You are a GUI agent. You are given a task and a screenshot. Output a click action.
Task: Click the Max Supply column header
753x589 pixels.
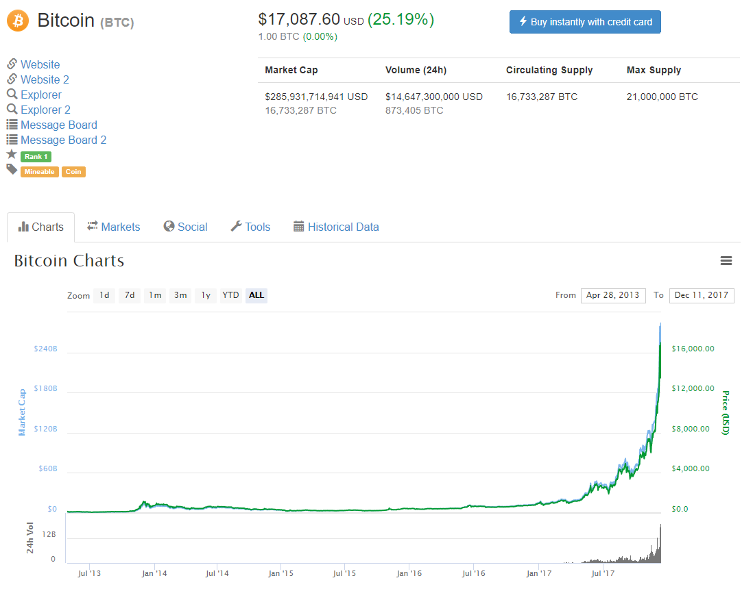pos(654,70)
